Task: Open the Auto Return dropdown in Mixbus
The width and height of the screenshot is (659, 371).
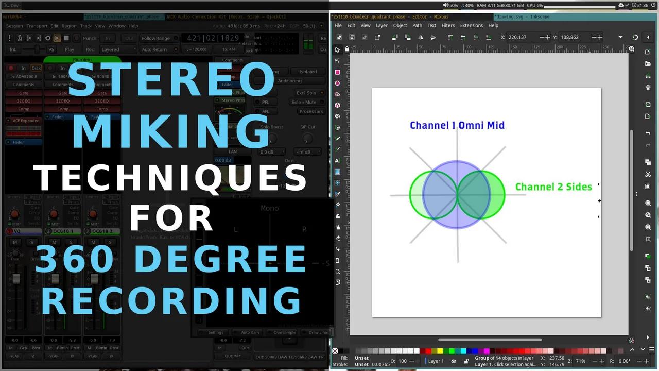Action: [x=159, y=49]
